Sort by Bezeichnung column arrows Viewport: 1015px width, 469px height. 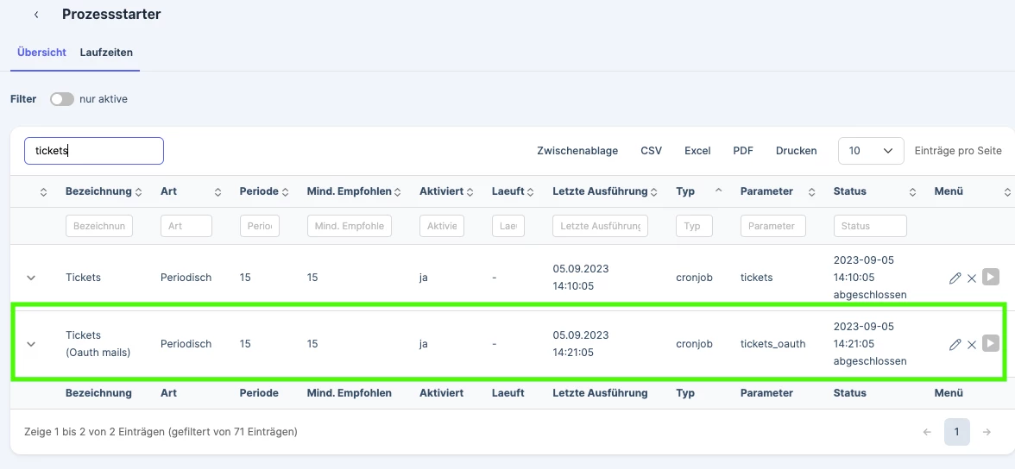pos(138,191)
